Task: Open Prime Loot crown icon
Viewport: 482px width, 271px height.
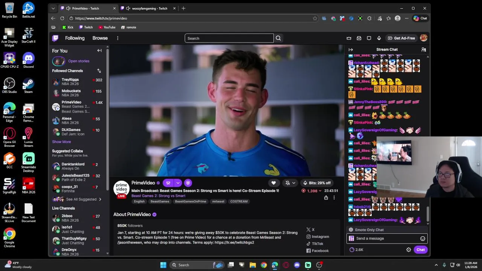Action: [349, 38]
